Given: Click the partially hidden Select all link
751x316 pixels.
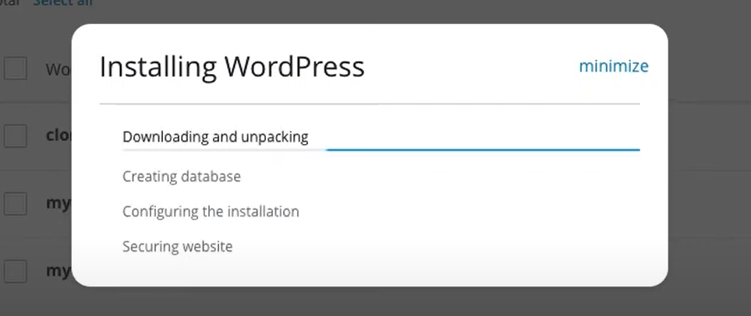Looking at the screenshot, I should tap(64, 2).
